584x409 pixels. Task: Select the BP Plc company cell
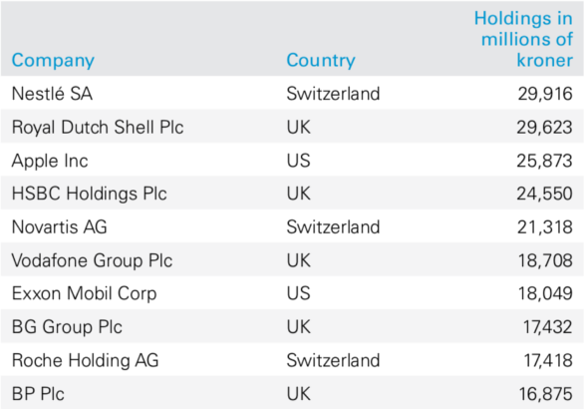(x=38, y=394)
